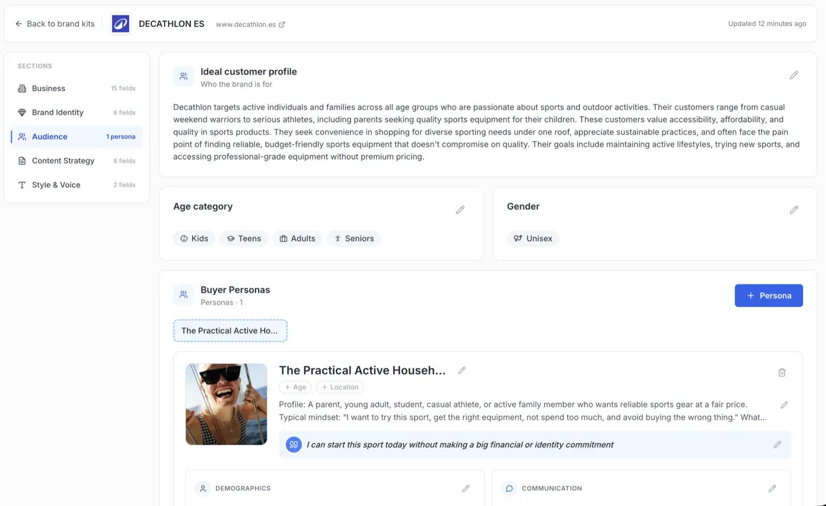The width and height of the screenshot is (826, 506).
Task: Select the Audience section
Action: (76, 137)
